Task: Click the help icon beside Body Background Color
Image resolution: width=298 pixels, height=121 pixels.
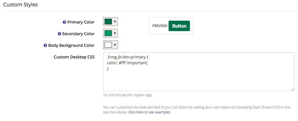Action: 45,45
